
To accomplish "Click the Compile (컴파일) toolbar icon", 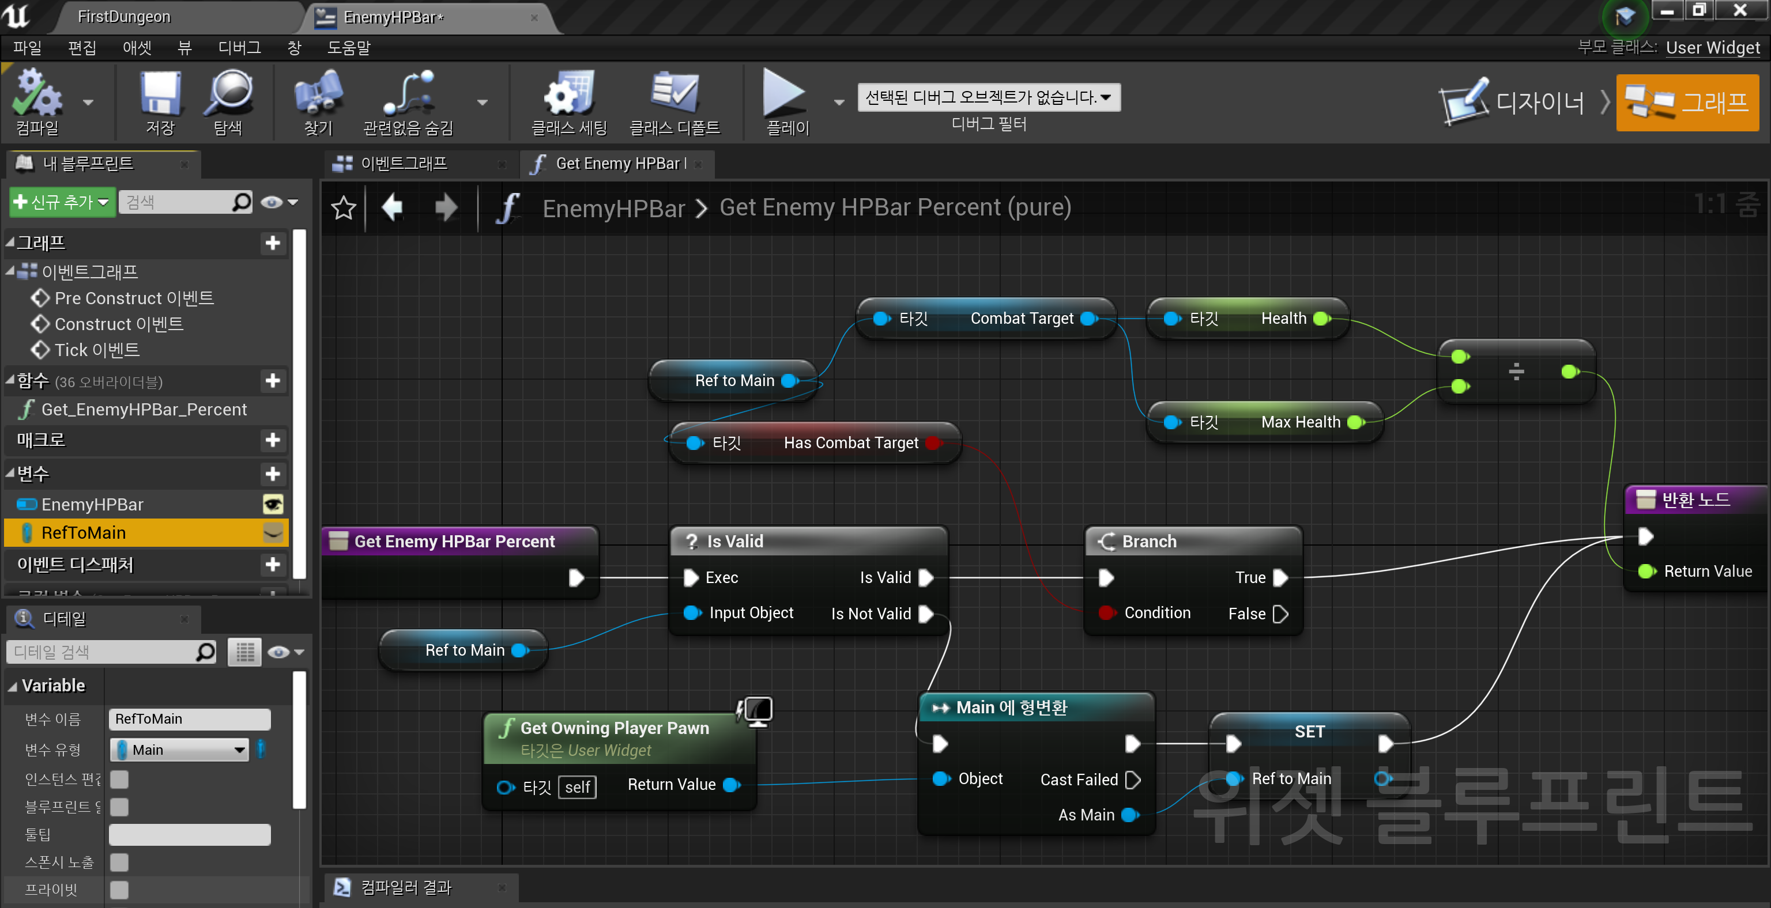I will point(37,95).
